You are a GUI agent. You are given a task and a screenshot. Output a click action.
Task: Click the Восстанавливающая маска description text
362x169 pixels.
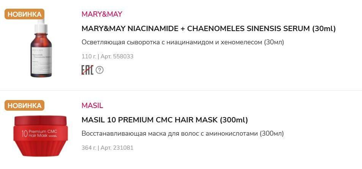tap(183, 133)
